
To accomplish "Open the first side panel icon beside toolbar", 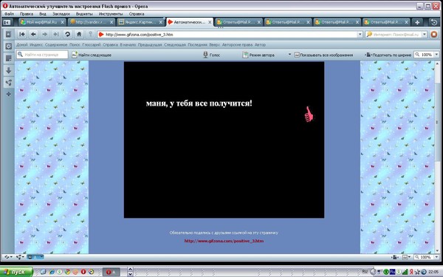I will coord(8,34).
